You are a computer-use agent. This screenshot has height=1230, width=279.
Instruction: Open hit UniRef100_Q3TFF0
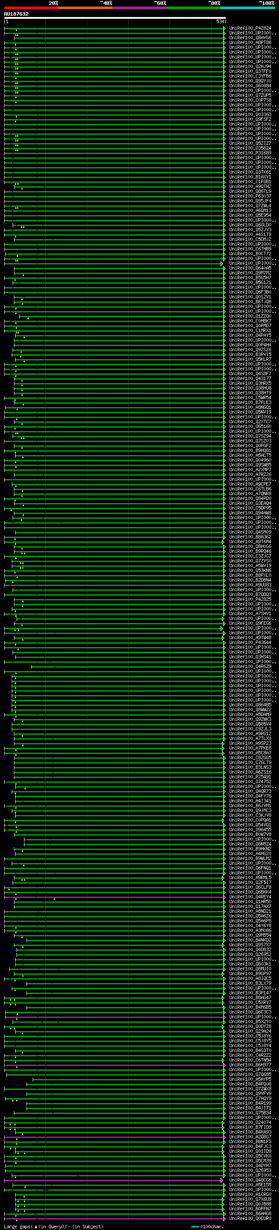coord(250,71)
